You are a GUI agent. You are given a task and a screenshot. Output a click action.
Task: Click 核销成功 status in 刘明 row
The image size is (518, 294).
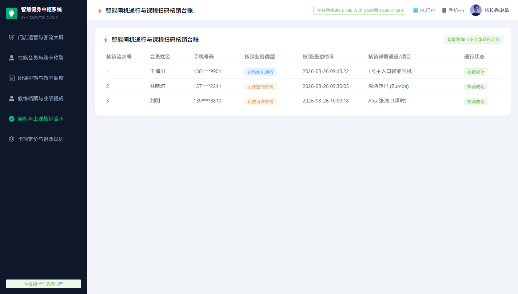(x=476, y=101)
